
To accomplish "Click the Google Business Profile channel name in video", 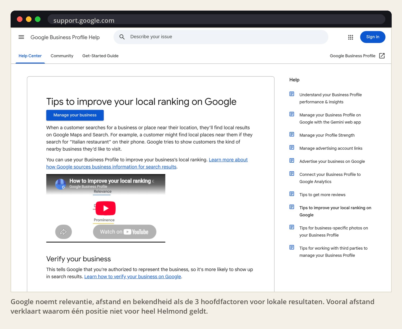I will coord(88,186).
